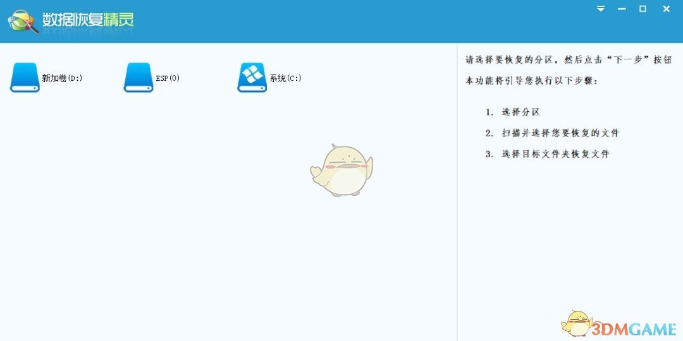The image size is (683, 341).
Task: Minimize the 数据恢复精灵 window
Action: click(x=622, y=9)
